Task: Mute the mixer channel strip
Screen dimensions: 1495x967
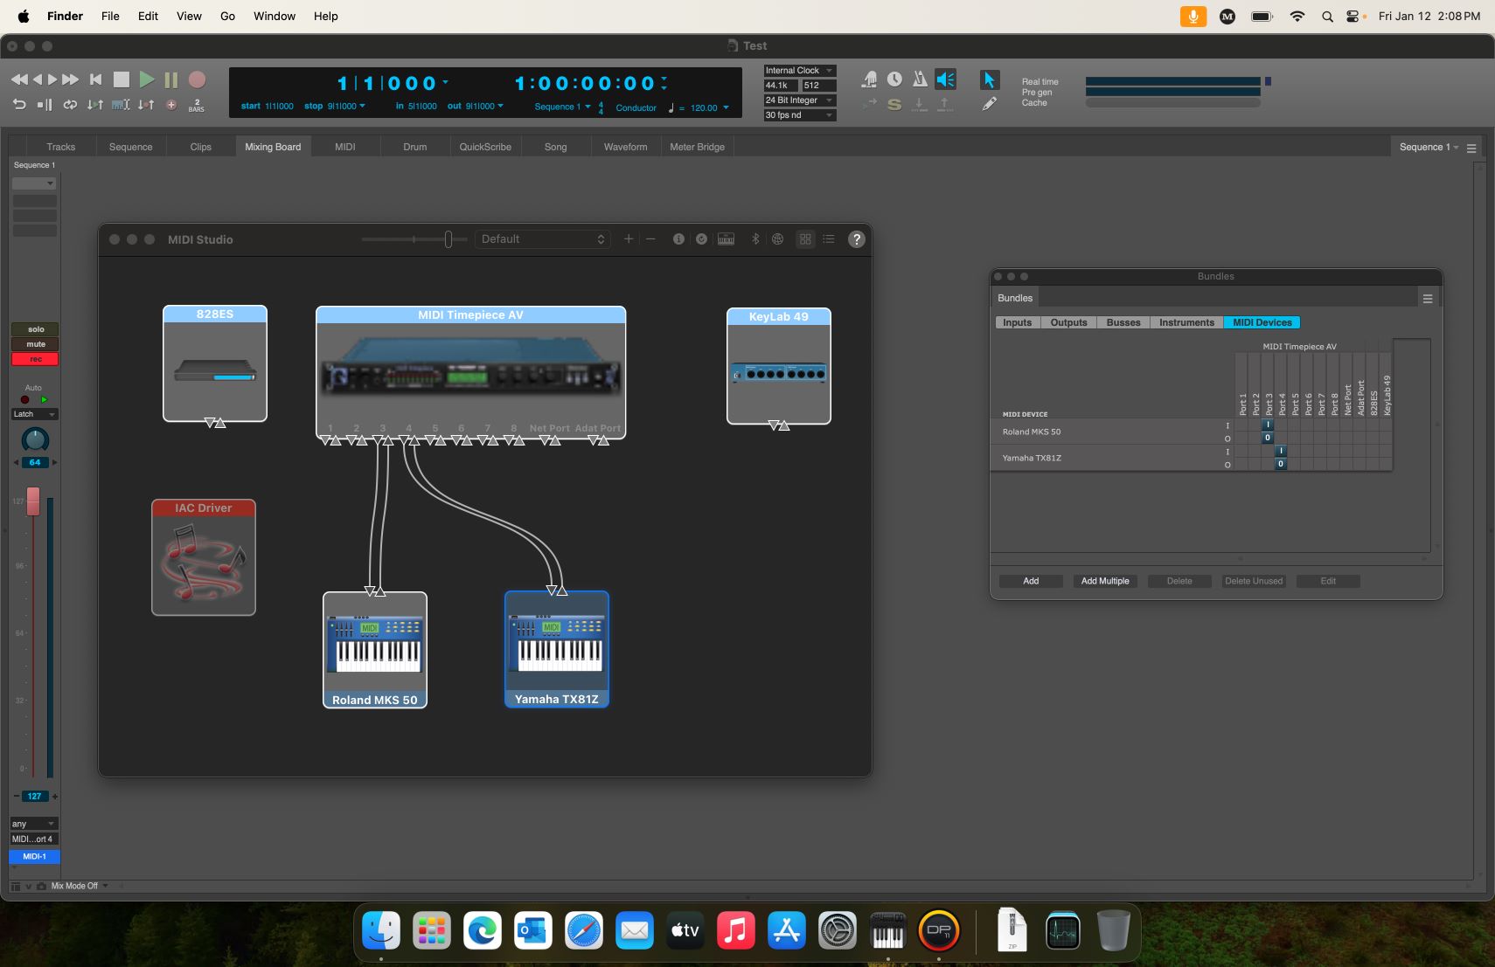Action: [35, 344]
